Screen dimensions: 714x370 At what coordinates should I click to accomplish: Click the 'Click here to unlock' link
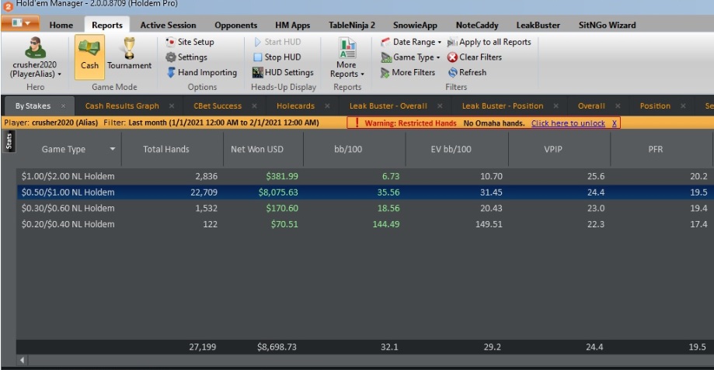point(568,123)
